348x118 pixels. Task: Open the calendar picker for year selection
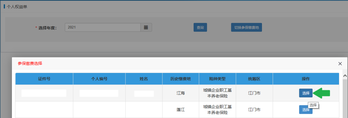click(146, 27)
